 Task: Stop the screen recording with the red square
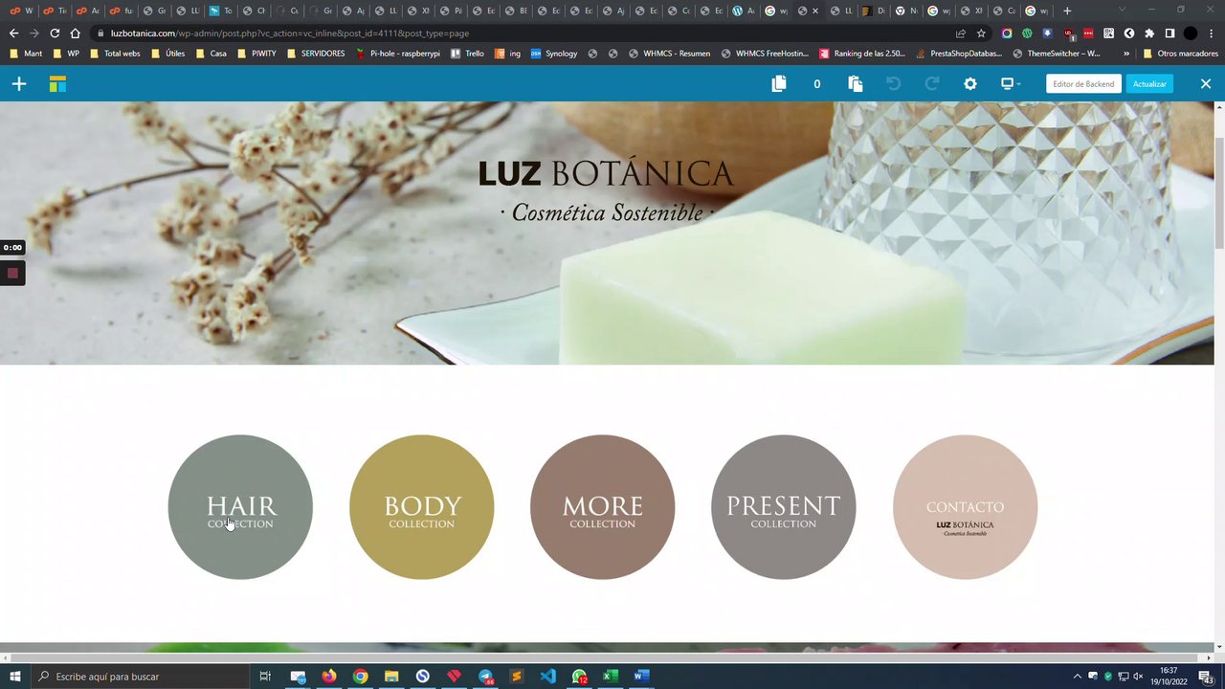click(x=12, y=273)
